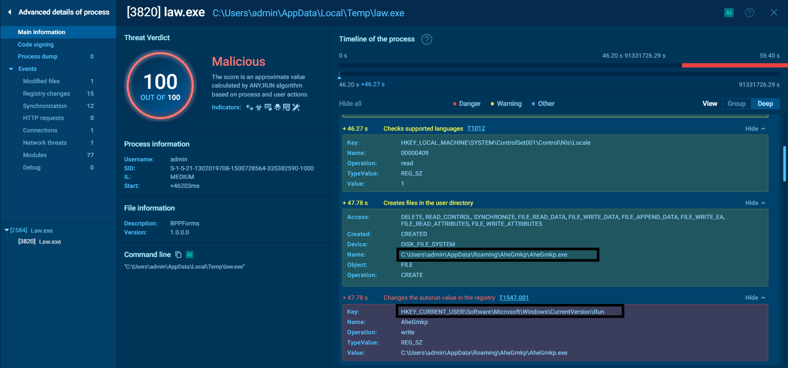
Task: Click the back arrow beside Advanced details of process
Action: (x=9, y=12)
